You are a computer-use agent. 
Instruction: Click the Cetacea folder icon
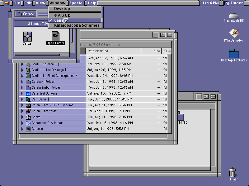pyautogui.click(x=28, y=129)
